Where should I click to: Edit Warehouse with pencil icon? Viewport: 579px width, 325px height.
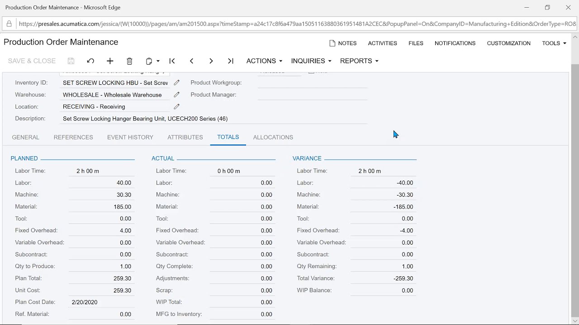tap(177, 95)
